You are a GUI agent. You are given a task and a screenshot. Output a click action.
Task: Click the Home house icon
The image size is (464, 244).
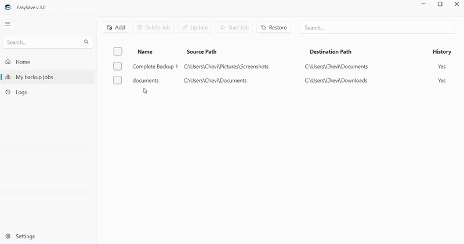coord(8,62)
